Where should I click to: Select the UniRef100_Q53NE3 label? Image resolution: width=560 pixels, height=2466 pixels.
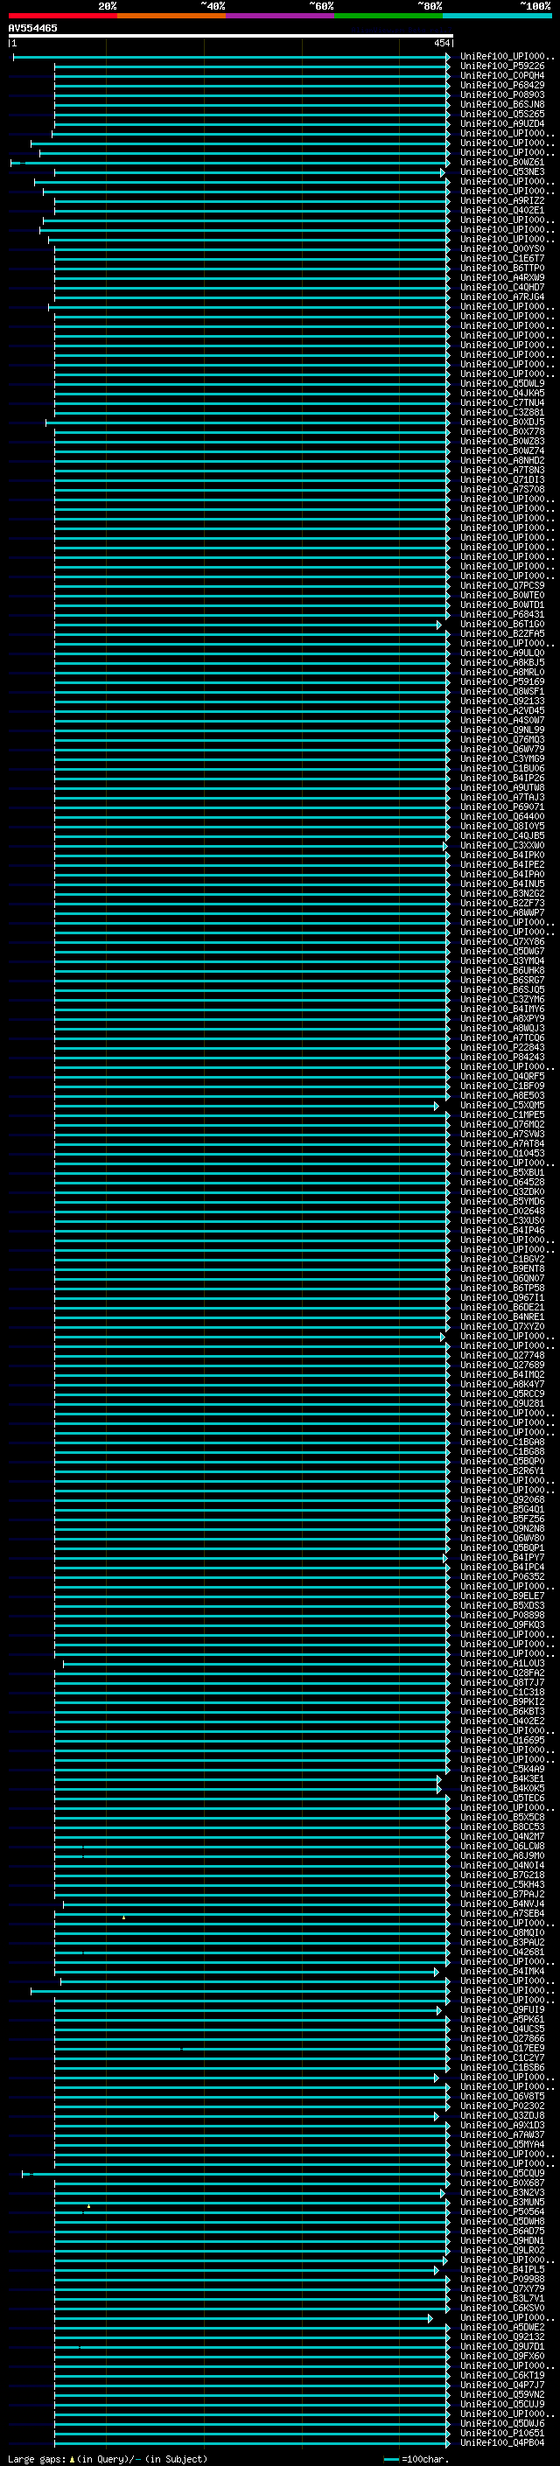click(502, 172)
